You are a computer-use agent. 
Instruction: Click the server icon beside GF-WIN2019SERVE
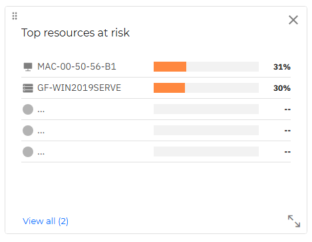click(x=28, y=88)
